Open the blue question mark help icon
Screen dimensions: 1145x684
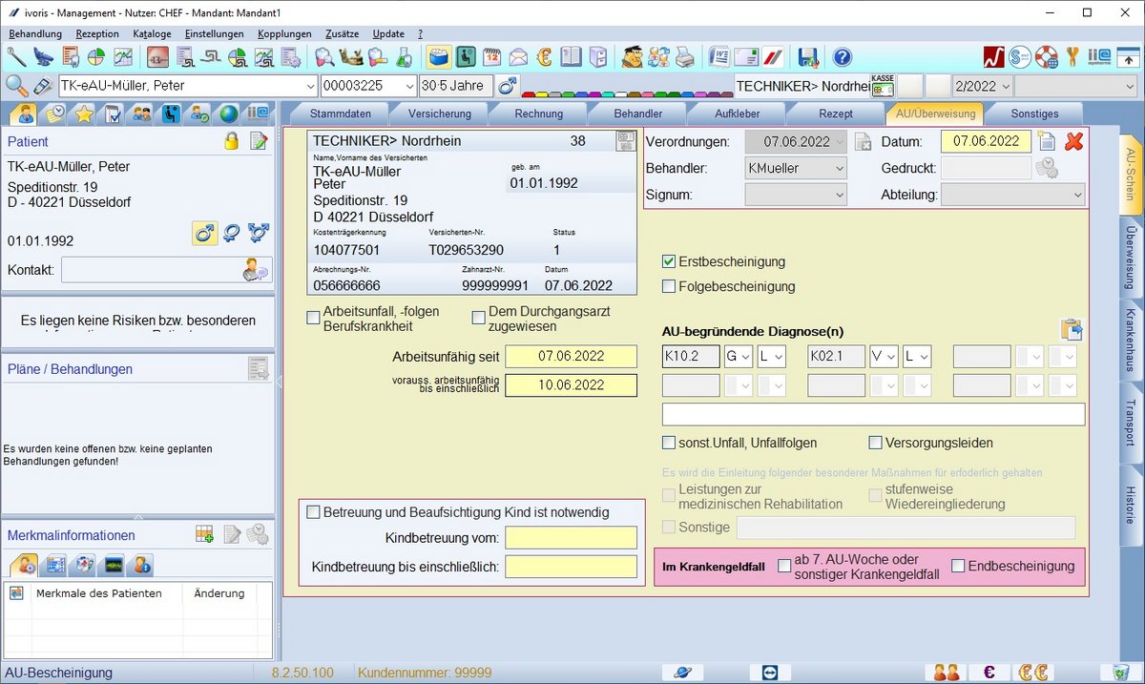(842, 57)
